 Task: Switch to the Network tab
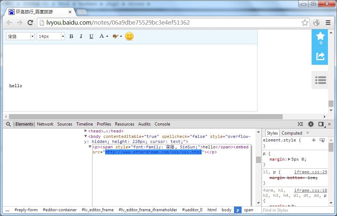(45, 124)
